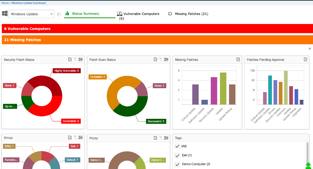Click the Definition Update bar in Missing Patches
313x169 pixels.
pos(205,102)
